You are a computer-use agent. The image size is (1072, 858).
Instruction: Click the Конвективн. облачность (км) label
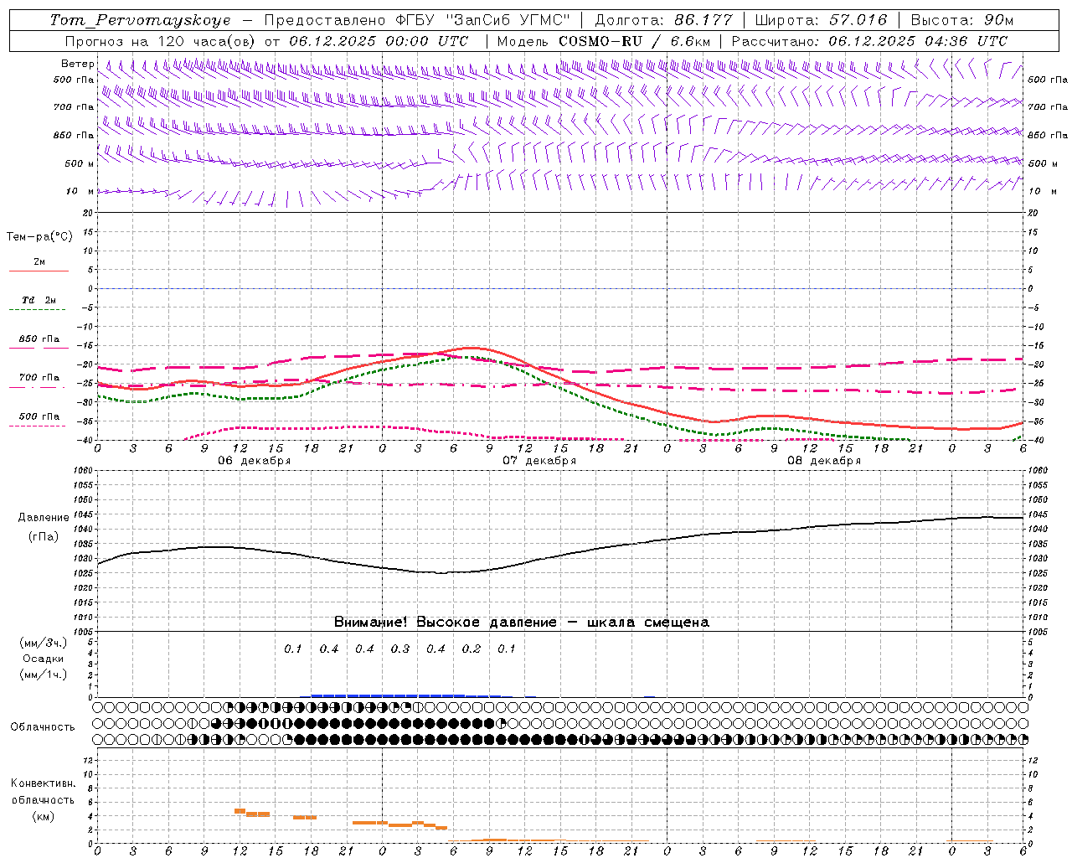(43, 799)
